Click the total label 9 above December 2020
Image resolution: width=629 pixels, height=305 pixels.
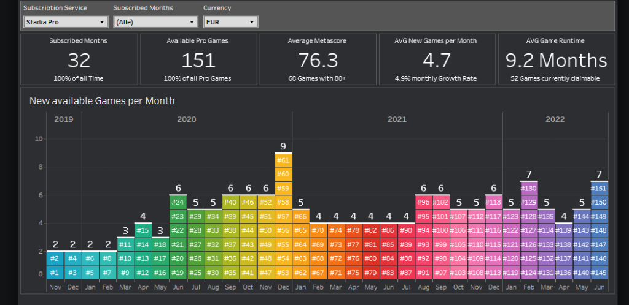coord(283,146)
